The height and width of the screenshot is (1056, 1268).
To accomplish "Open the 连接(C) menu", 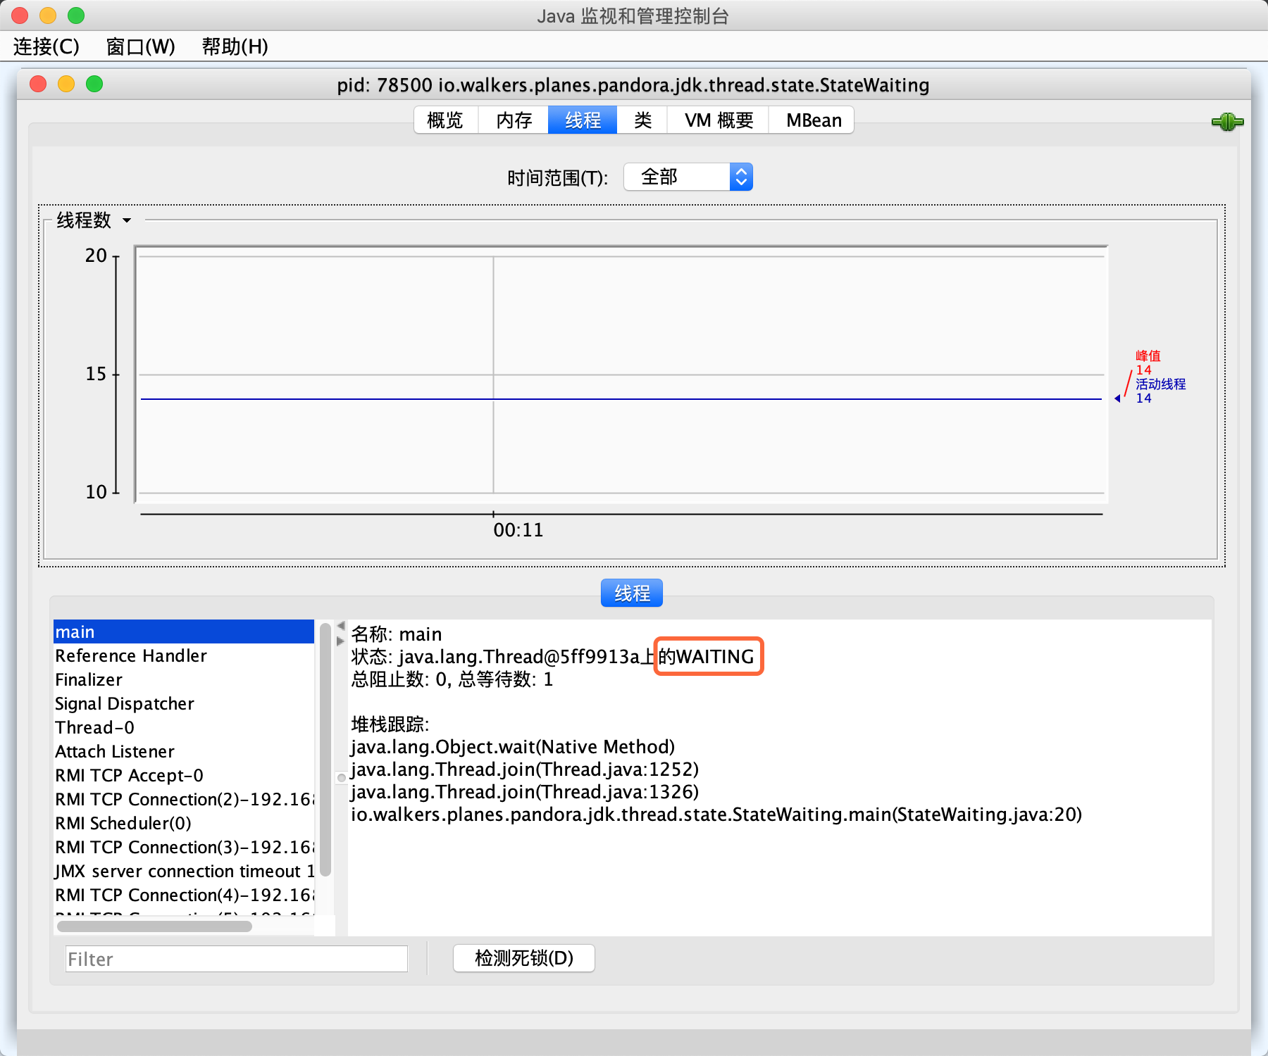I will 45,47.
